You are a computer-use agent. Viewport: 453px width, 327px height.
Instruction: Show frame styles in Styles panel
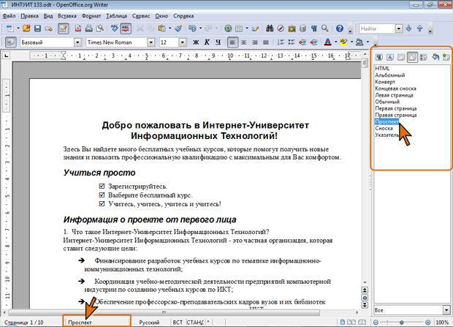coord(401,57)
